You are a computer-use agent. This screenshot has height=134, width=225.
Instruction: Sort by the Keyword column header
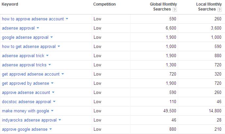[x=10, y=4]
